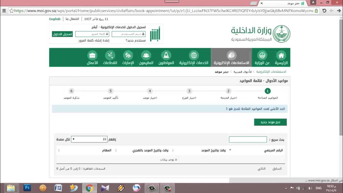Click the بحث سريع search field
This screenshot has height=193, width=343.
click(x=248, y=139)
